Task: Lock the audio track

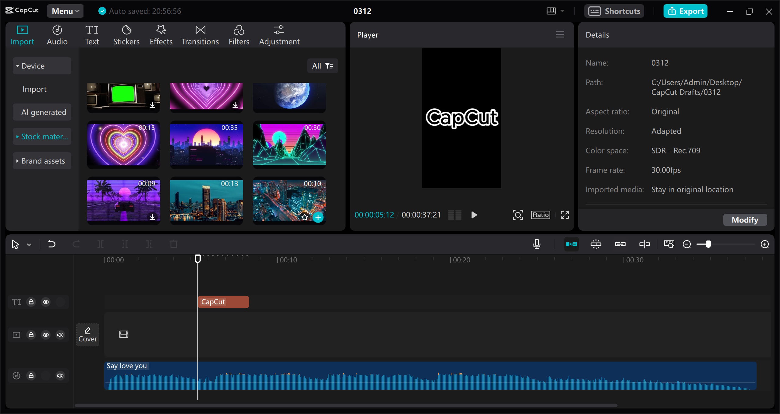Action: [x=31, y=376]
